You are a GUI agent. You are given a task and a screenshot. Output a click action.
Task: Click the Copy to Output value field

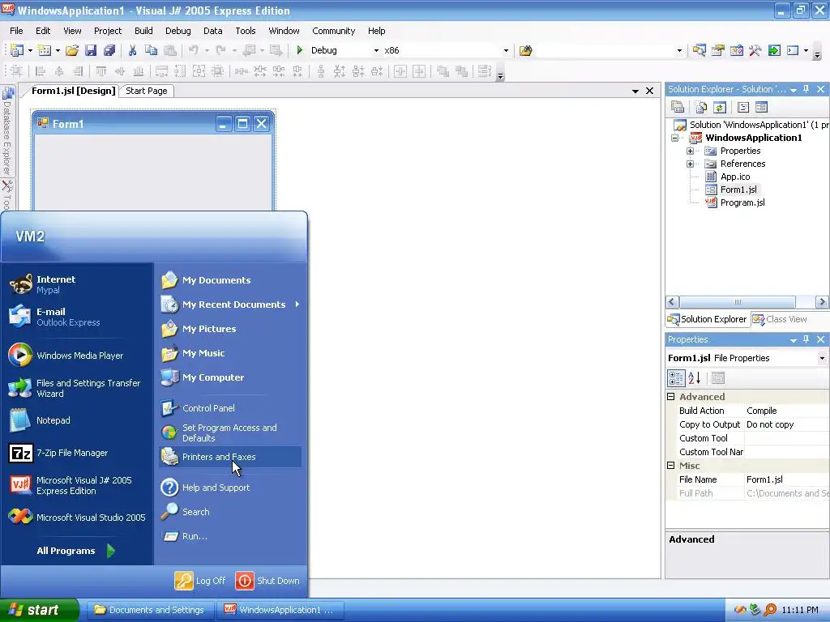tap(786, 424)
